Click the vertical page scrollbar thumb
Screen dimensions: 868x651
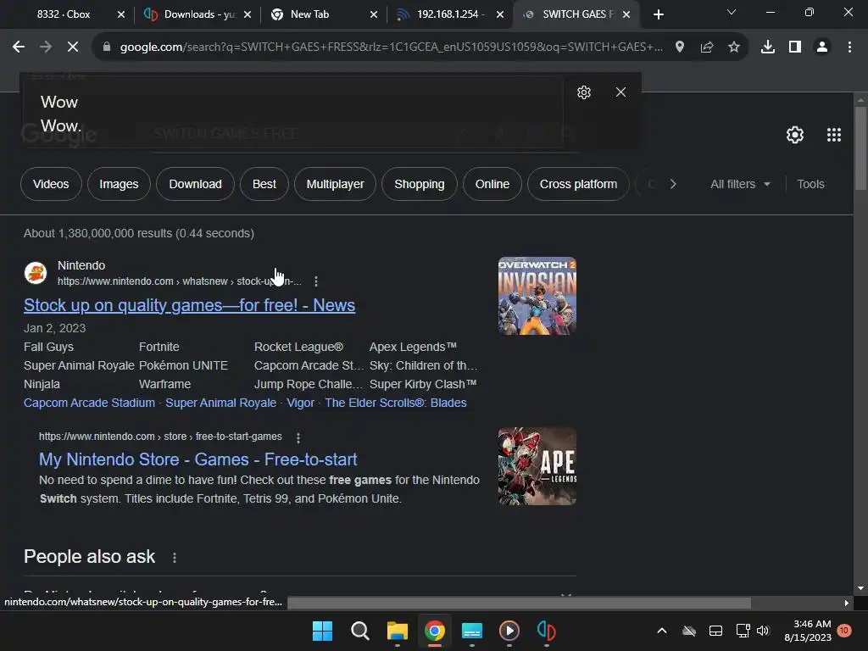click(860, 147)
